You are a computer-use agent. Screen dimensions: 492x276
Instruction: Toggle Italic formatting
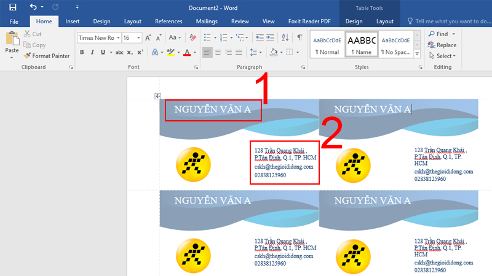(x=92, y=52)
